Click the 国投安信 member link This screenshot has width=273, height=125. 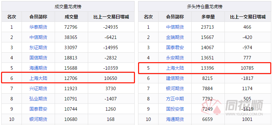tap(175, 109)
